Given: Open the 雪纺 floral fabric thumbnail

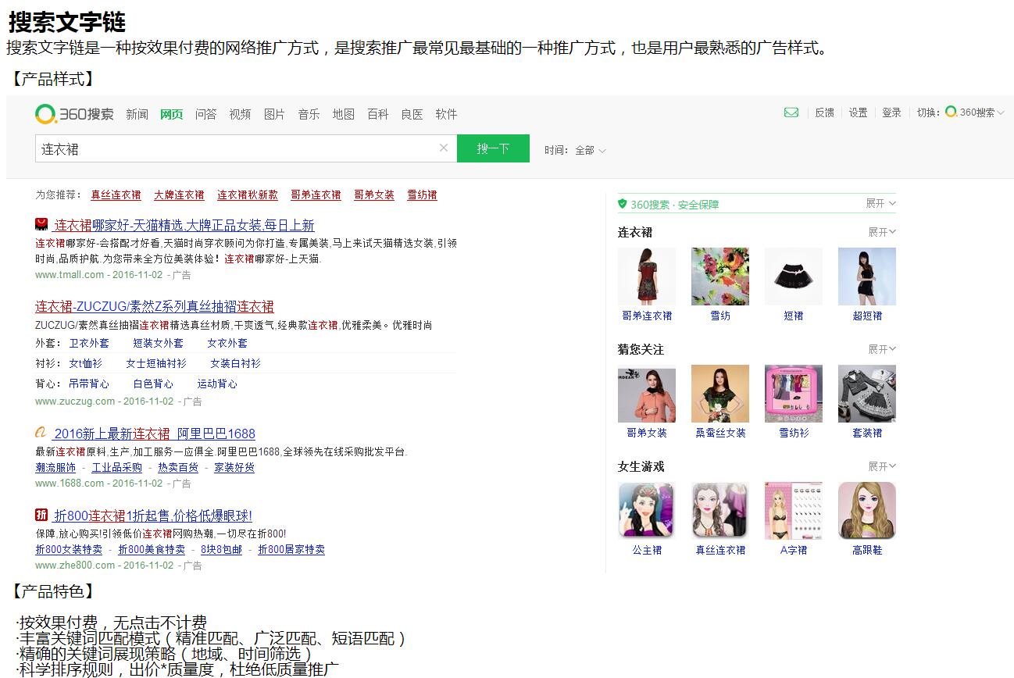Looking at the screenshot, I should [720, 277].
